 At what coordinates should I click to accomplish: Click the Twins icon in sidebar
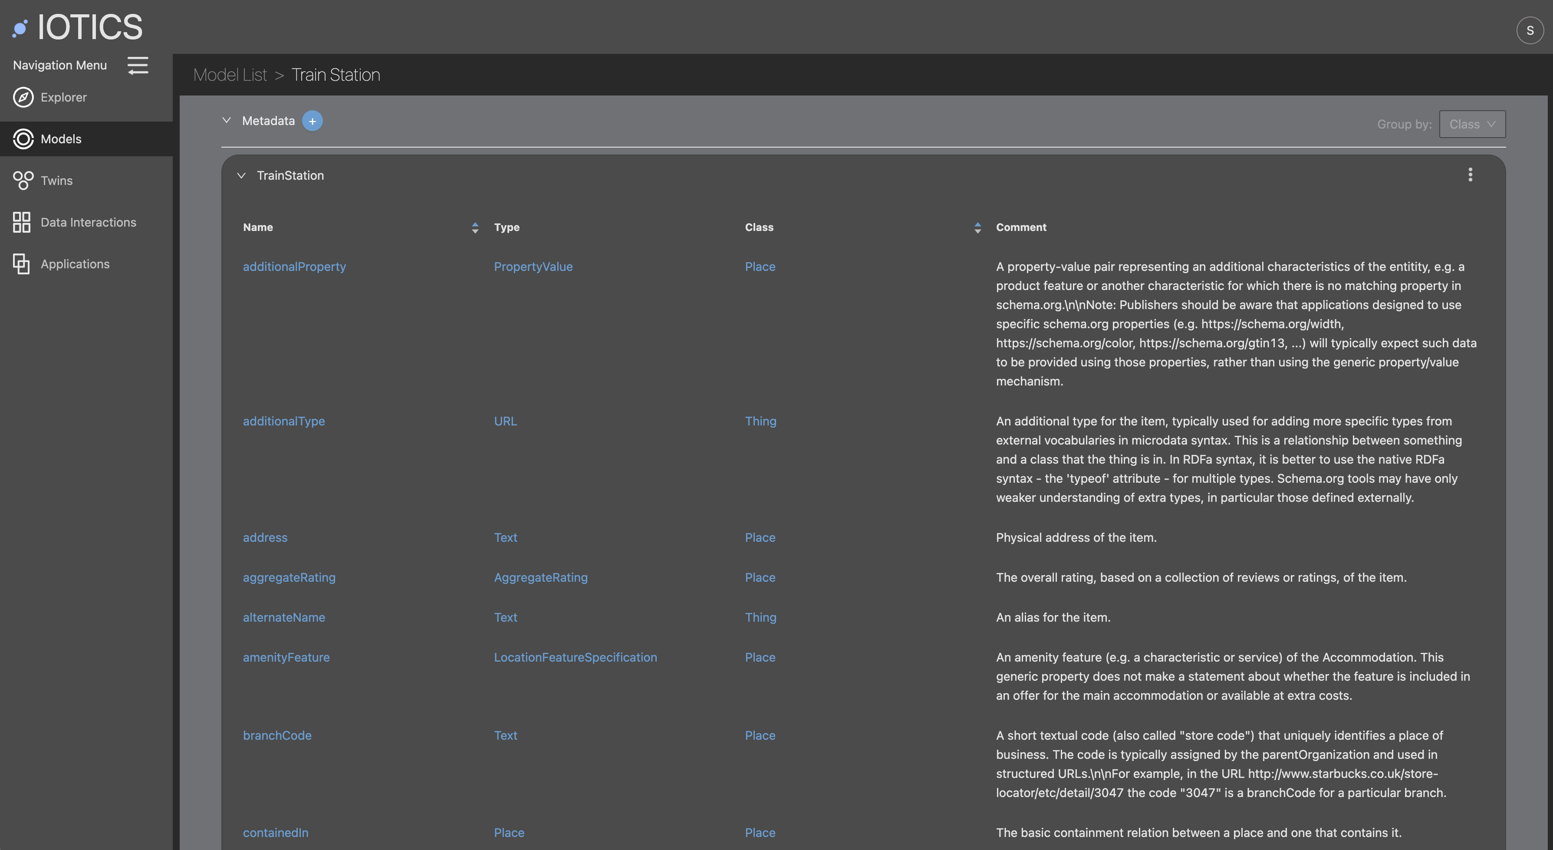click(23, 180)
